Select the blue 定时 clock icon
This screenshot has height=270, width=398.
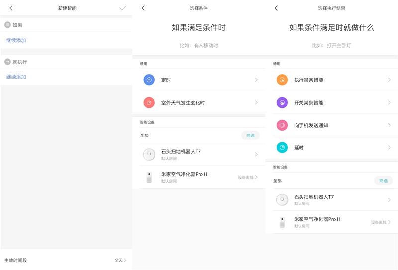149,80
